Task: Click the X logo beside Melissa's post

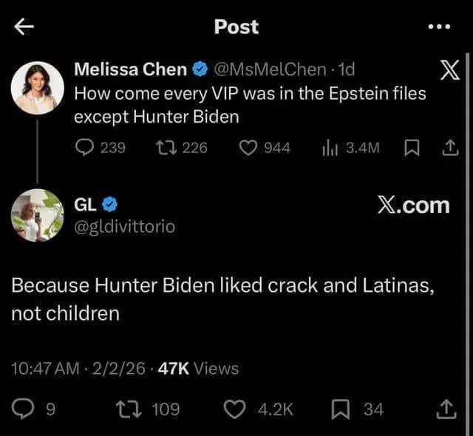Action: [x=450, y=70]
